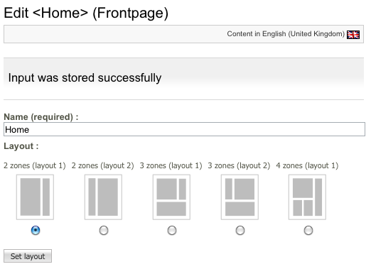Tick the 4 zones (layout 1) radio button

click(x=308, y=230)
